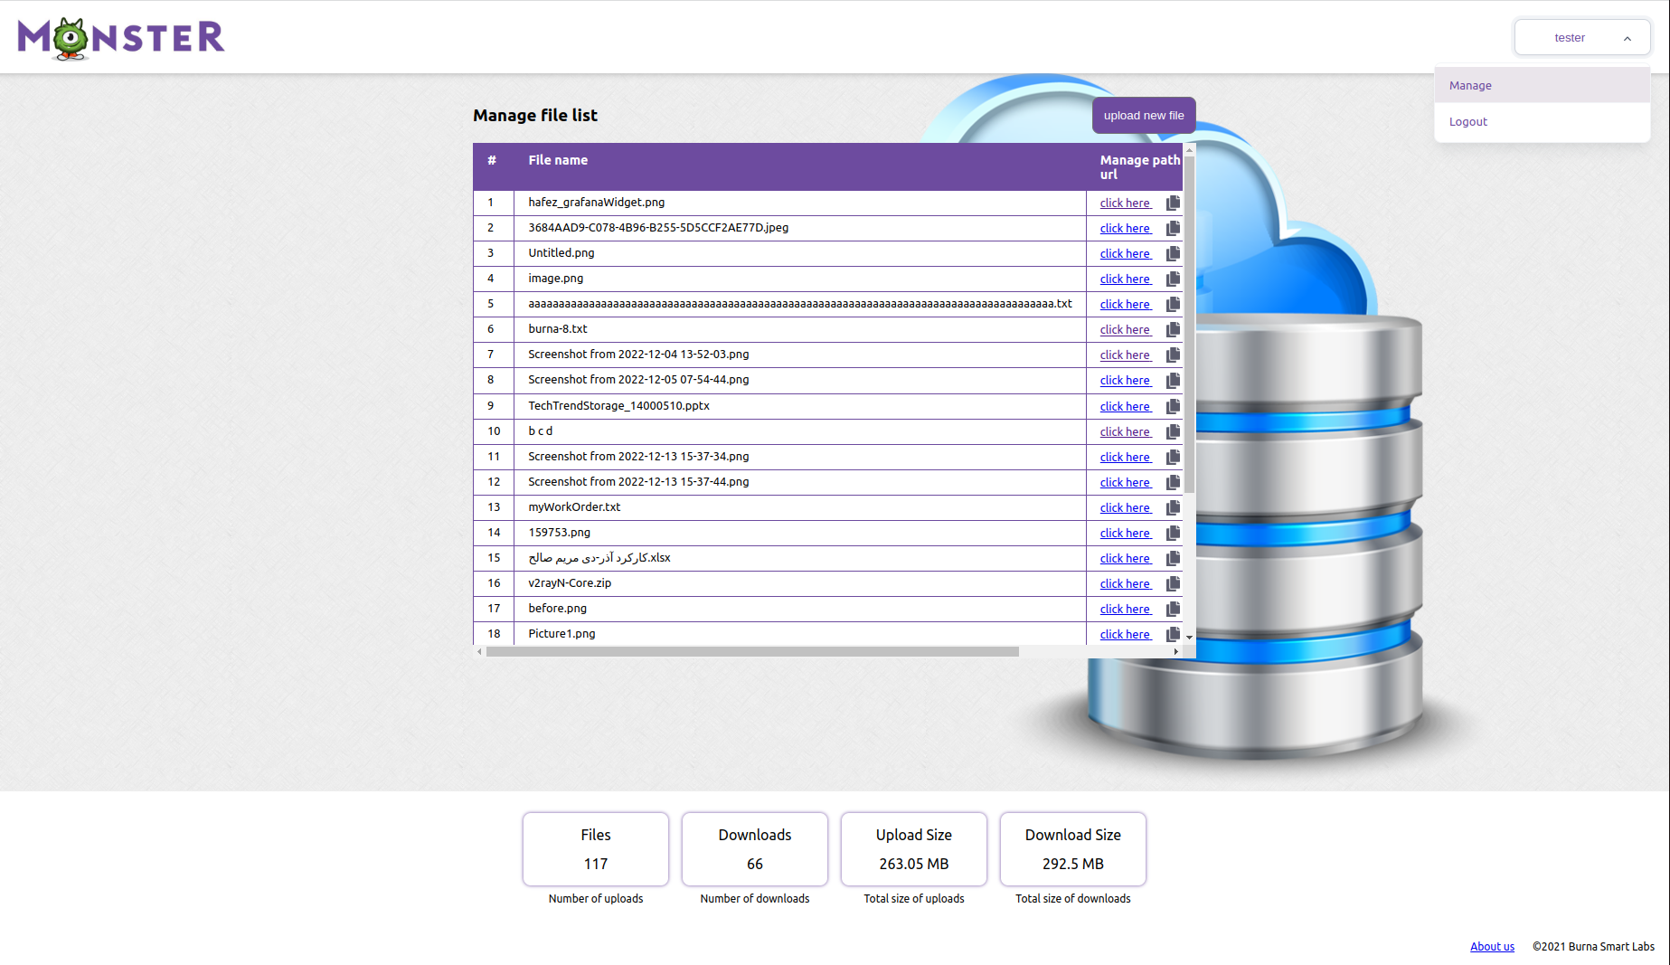Copy path URL for Screenshot 15-37-34.png
This screenshot has width=1670, height=965.
click(1173, 457)
